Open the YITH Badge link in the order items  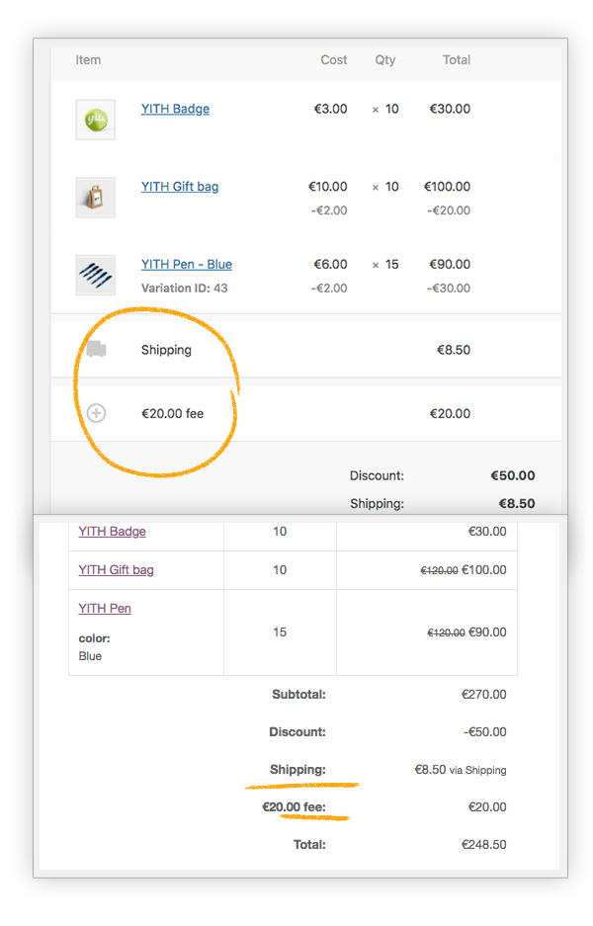175,109
